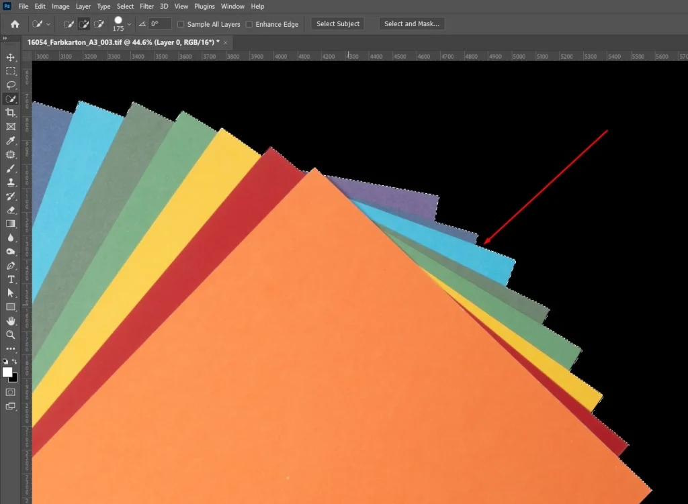Select the Move tool
The height and width of the screenshot is (504, 688).
[11, 57]
